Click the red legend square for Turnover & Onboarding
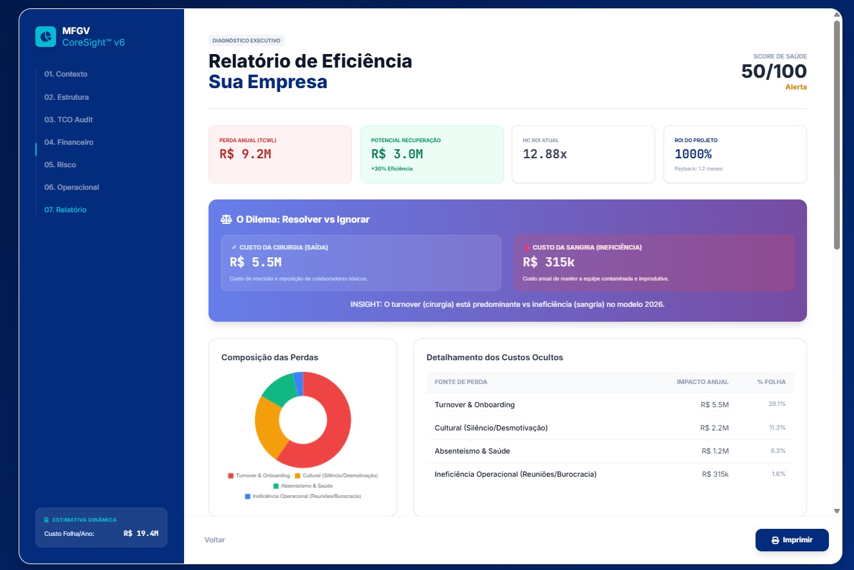The width and height of the screenshot is (854, 570). pos(229,475)
